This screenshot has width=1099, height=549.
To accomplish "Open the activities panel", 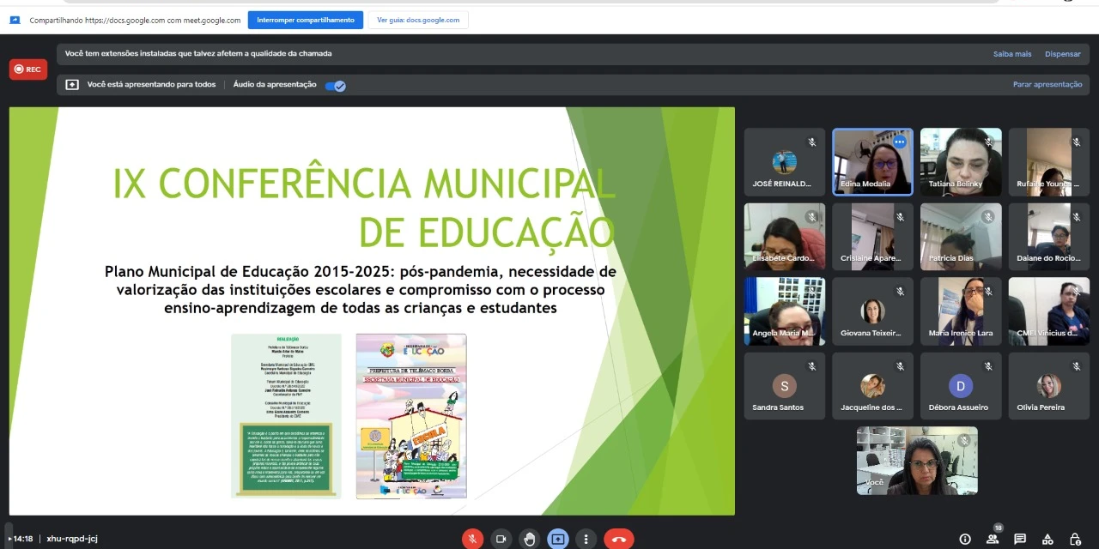I will [1047, 540].
